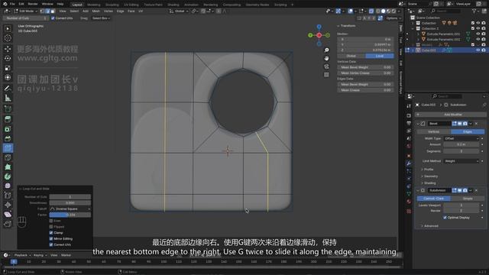Open the Global orientation dropdown

[179, 11]
